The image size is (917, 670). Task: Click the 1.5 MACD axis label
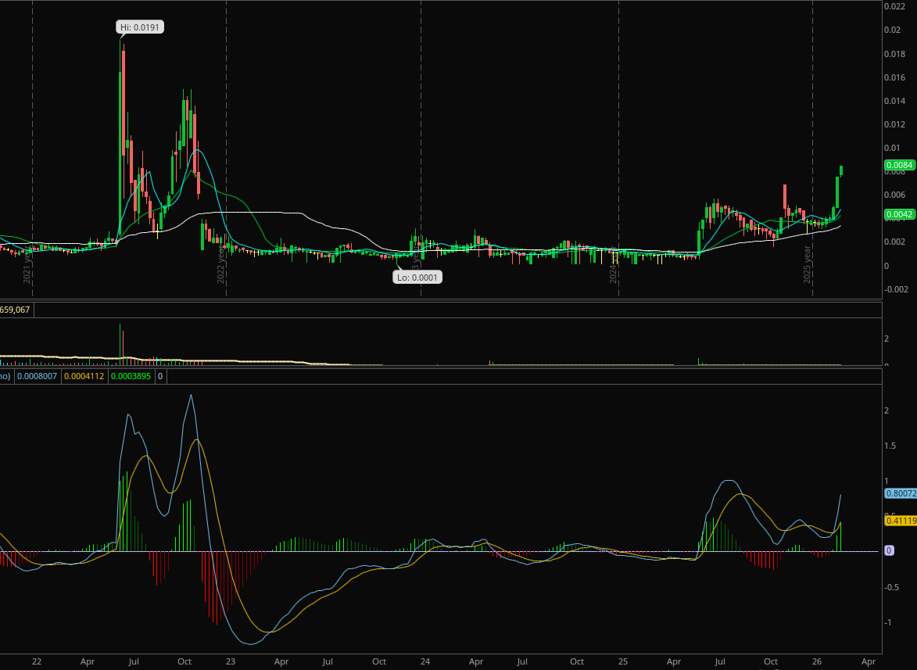coord(890,446)
